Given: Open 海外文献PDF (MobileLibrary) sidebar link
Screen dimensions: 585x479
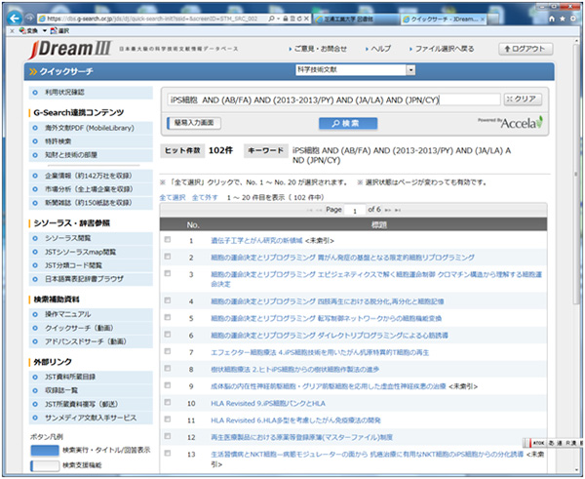Looking at the screenshot, I should pyautogui.click(x=91, y=128).
